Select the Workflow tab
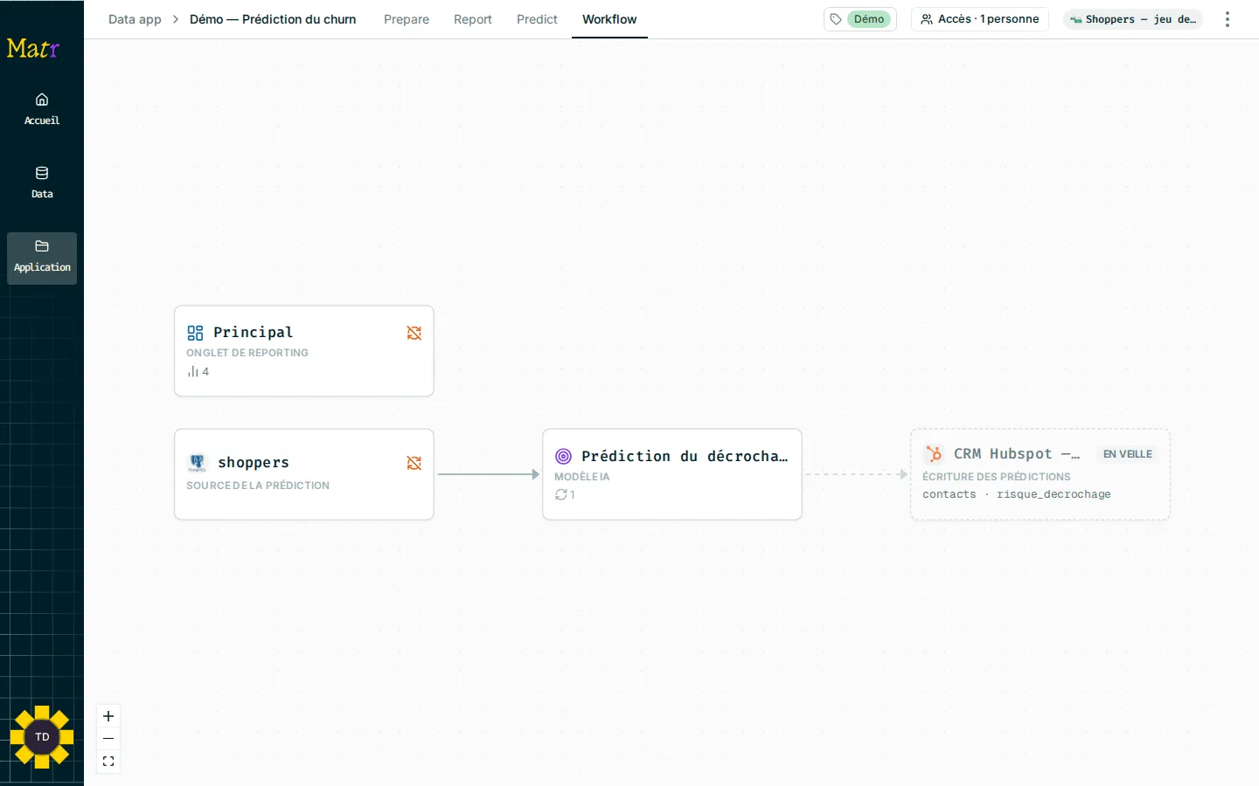 [609, 19]
